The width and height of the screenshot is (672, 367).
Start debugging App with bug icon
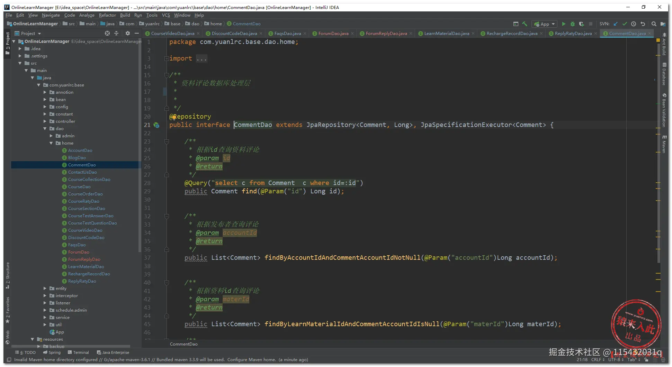[x=573, y=24]
